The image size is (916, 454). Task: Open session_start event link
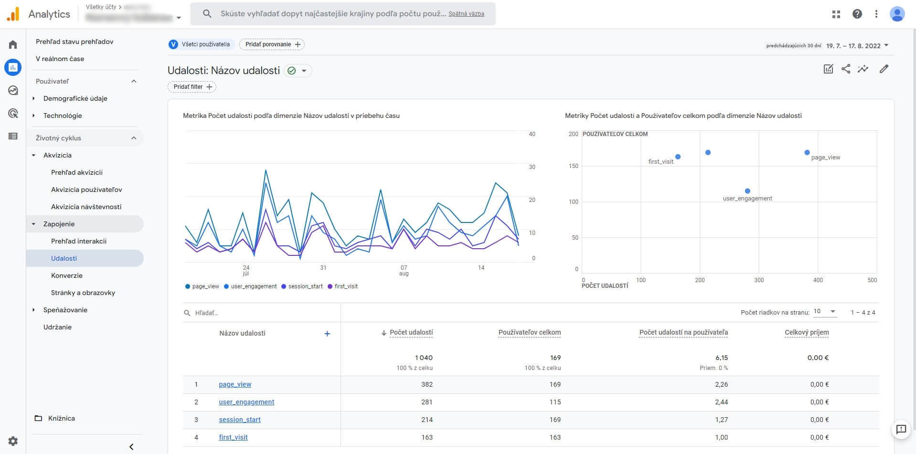240,420
